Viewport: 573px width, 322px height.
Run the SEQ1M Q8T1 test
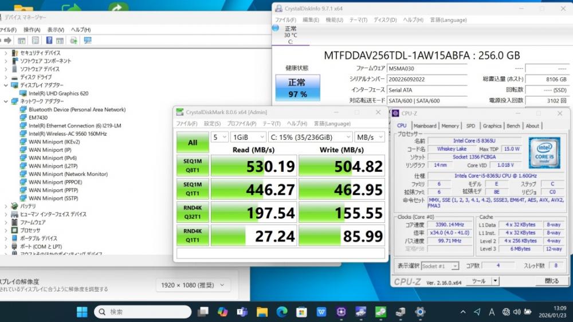click(x=193, y=166)
